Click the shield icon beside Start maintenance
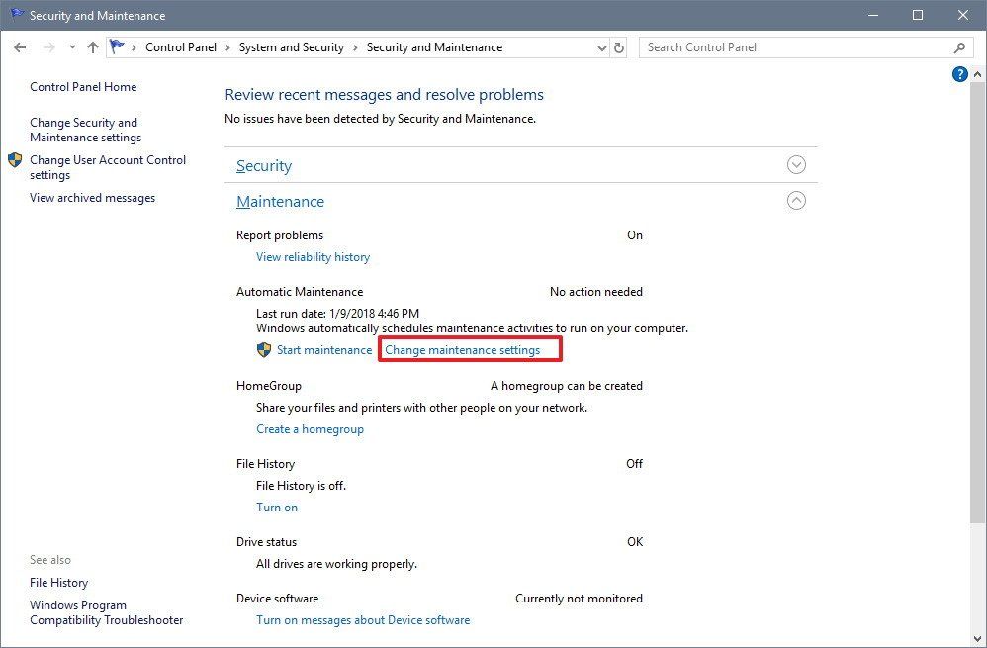The width and height of the screenshot is (987, 648). click(263, 349)
